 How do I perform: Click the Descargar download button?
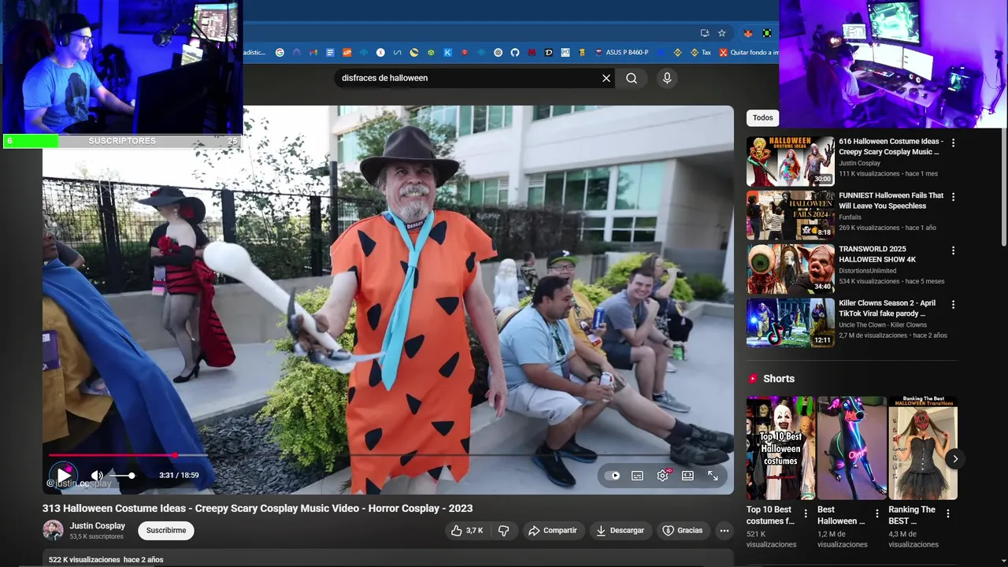620,531
